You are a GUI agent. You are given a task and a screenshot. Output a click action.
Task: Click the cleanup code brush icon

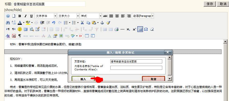pos(108,23)
